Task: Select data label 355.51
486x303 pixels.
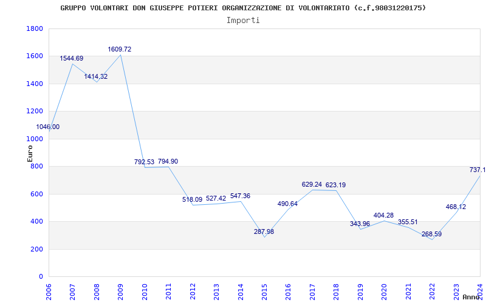Action: 408,222
